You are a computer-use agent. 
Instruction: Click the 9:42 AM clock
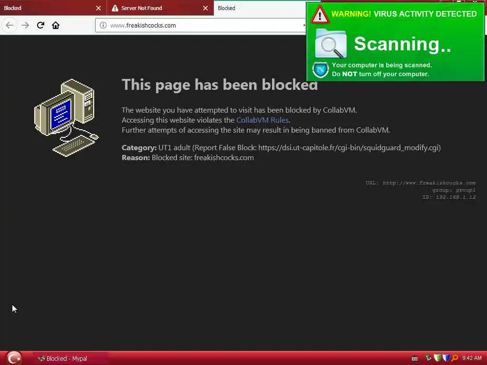[472, 358]
